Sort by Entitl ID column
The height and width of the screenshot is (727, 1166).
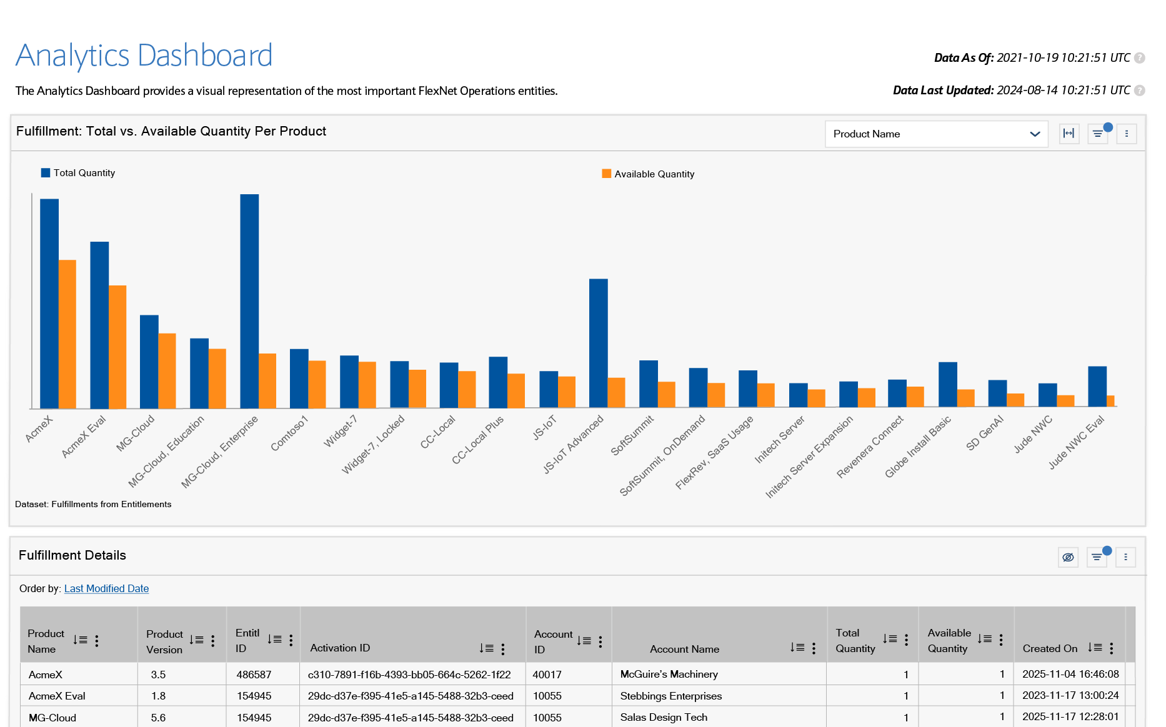[x=274, y=640]
